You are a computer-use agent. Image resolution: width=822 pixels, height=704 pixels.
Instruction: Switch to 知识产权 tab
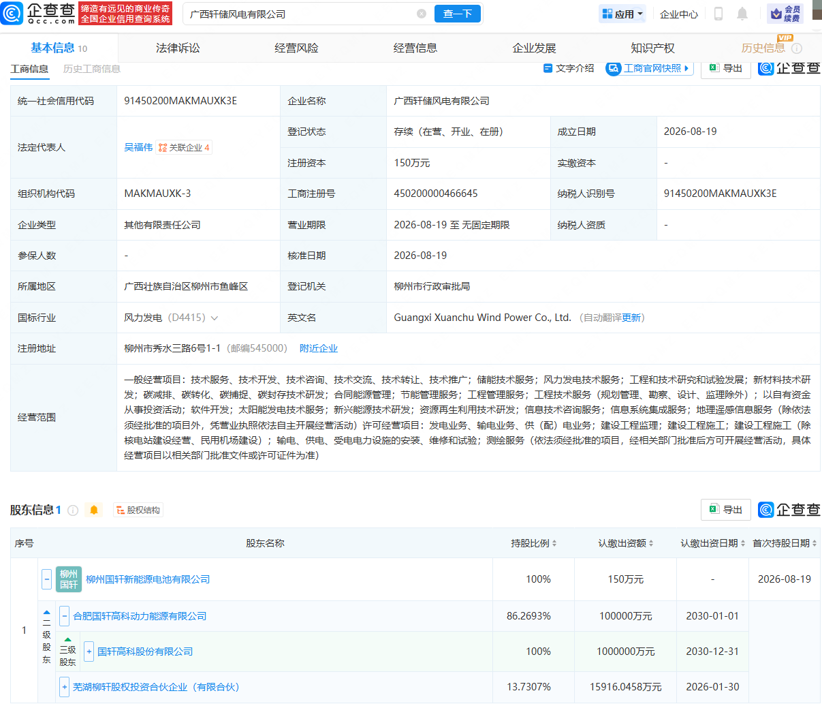point(652,48)
